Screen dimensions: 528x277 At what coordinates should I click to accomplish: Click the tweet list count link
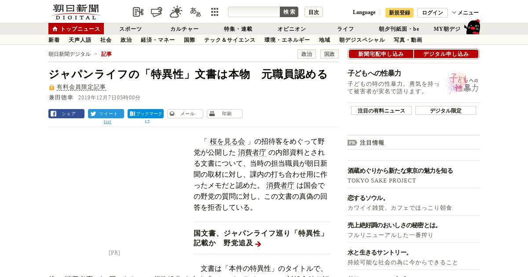click(107, 122)
